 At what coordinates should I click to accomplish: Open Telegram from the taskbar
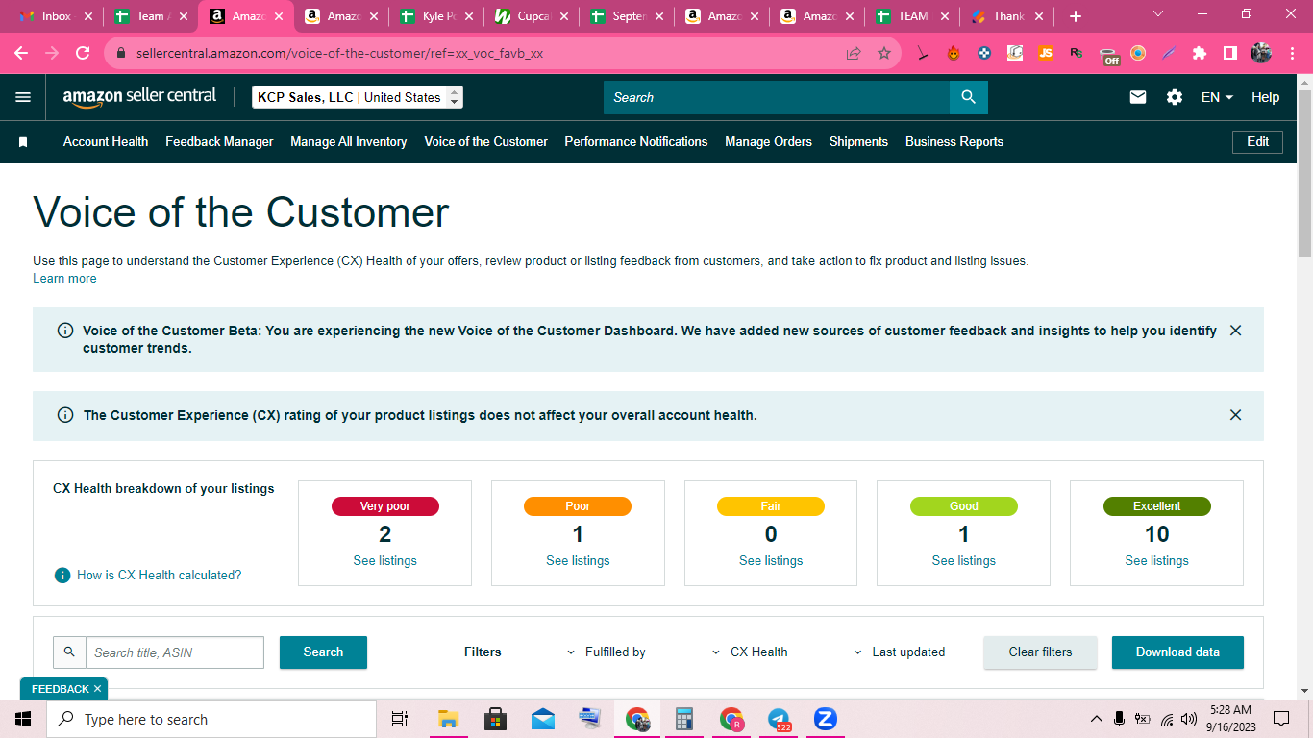[x=779, y=719]
